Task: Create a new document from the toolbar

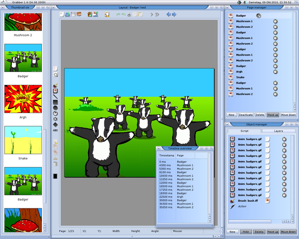Action: 62,15
